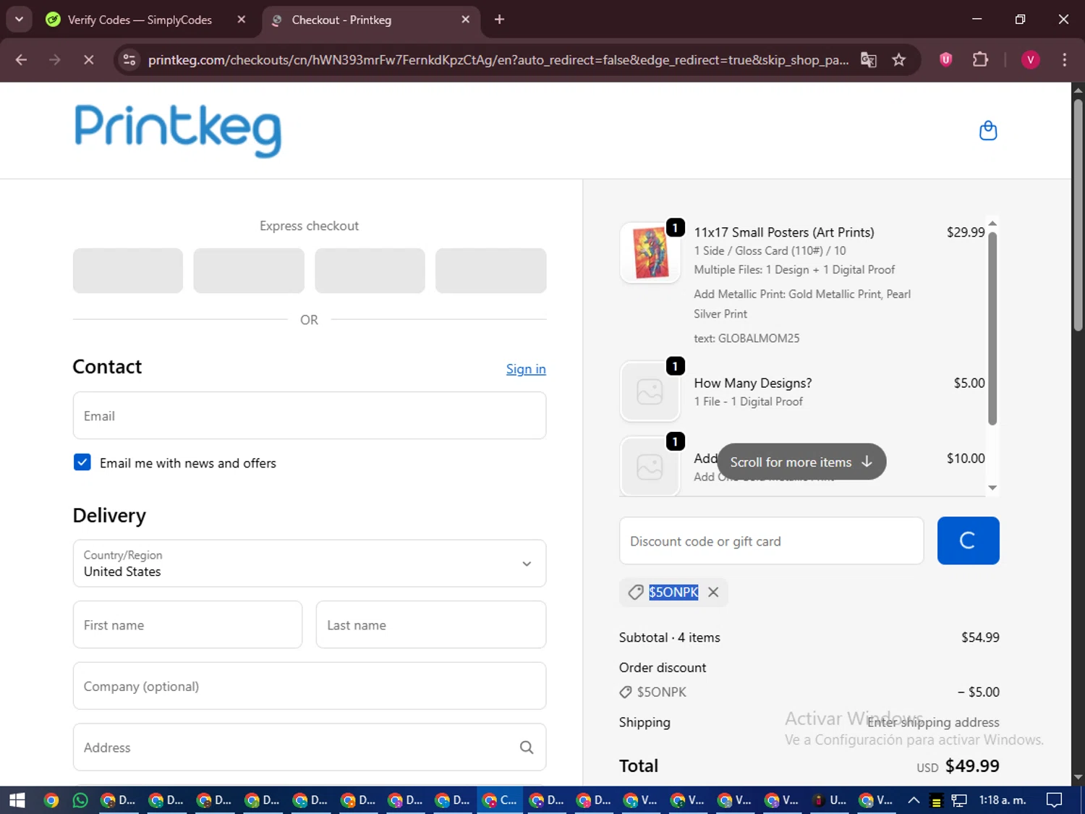Stop loading the page
Image resolution: width=1085 pixels, height=814 pixels.
point(88,59)
